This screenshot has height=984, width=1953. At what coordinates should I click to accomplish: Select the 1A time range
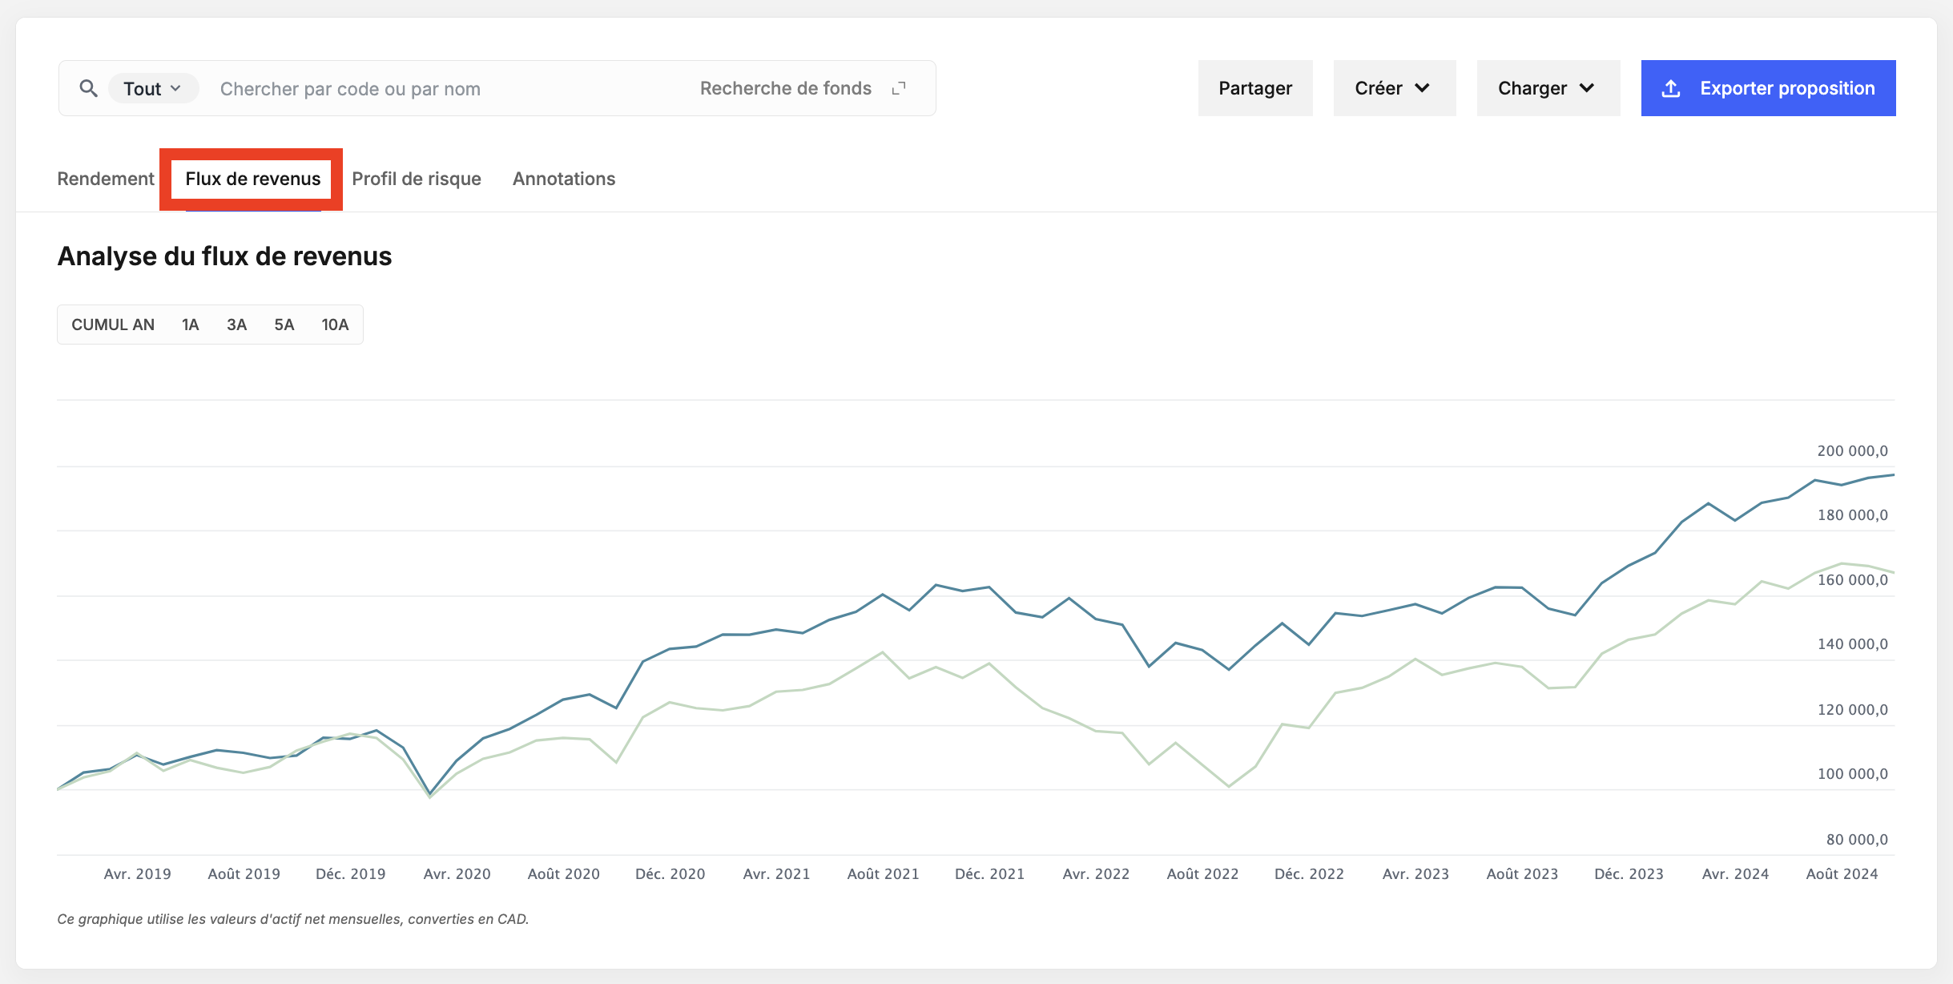point(190,325)
